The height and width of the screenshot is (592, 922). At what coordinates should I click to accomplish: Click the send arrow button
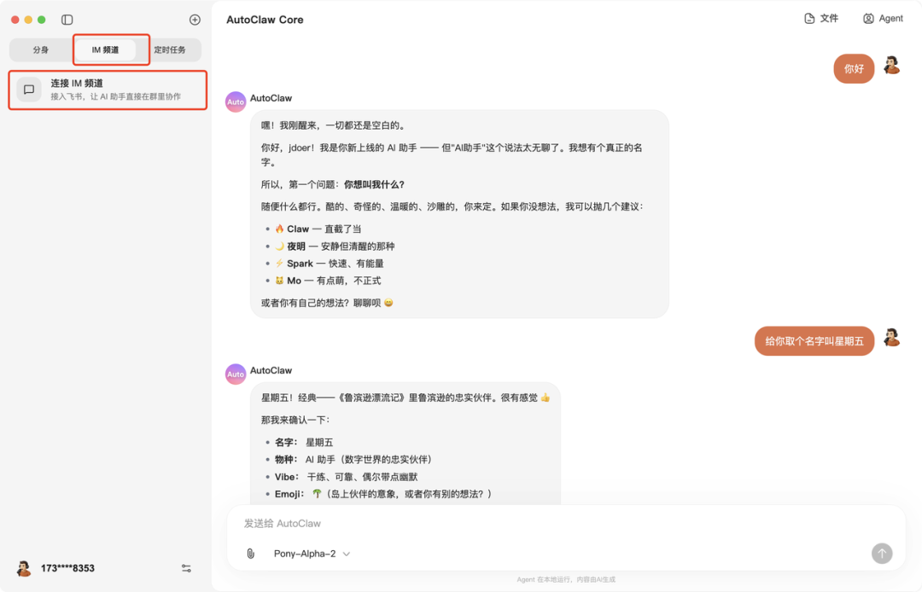[x=881, y=553]
